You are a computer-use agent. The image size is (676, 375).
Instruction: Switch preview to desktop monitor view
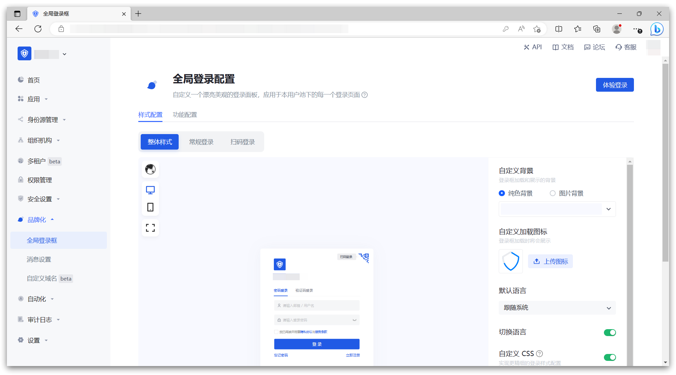pos(150,190)
